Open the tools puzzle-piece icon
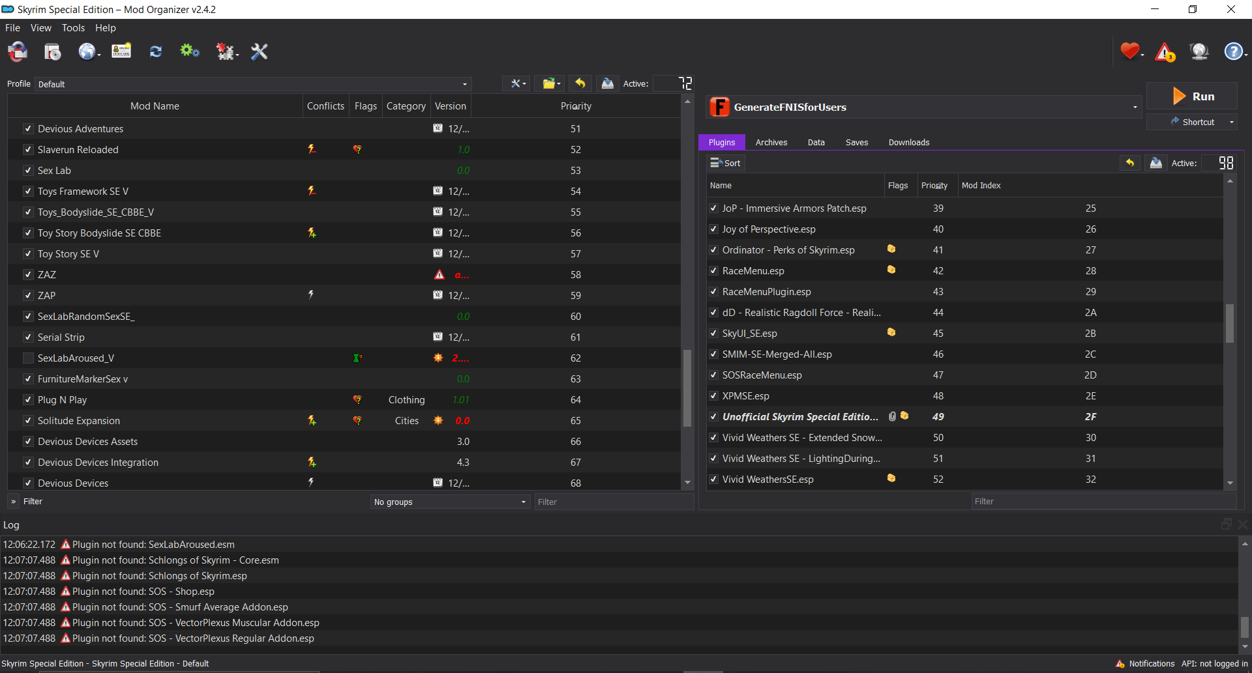 (226, 51)
